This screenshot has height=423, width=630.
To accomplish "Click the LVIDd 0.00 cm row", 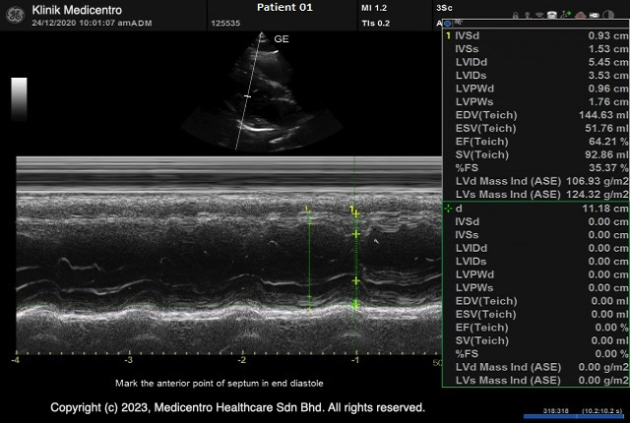I will (535, 248).
